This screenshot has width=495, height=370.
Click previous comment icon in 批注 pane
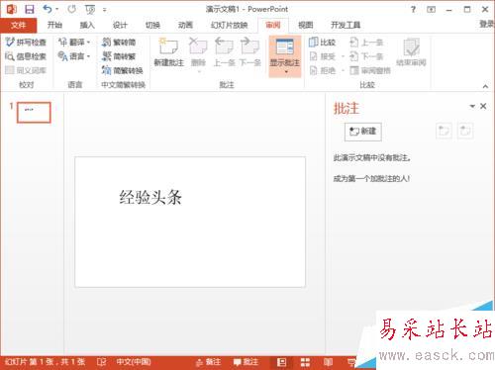[444, 131]
